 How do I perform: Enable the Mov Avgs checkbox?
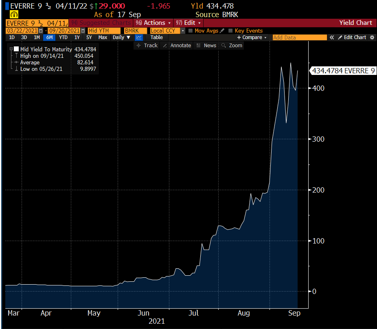[x=191, y=31]
